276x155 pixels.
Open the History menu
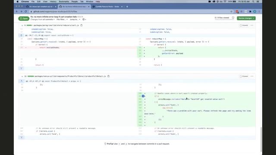click(53, 2)
